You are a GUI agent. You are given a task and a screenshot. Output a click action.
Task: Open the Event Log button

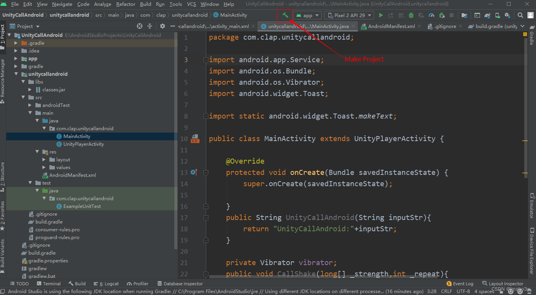coord(460,284)
